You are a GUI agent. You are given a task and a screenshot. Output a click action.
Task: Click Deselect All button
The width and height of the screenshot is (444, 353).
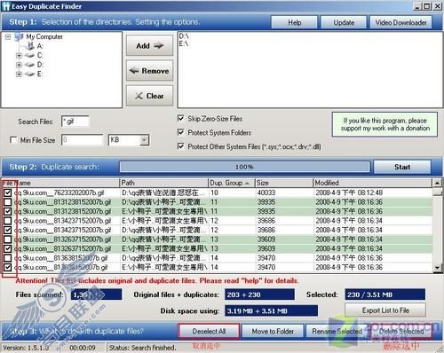209,331
